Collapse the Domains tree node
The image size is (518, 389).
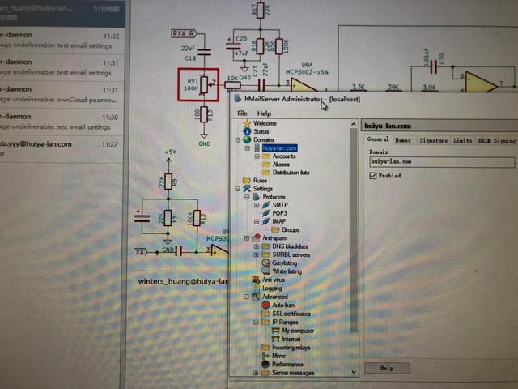pos(237,140)
